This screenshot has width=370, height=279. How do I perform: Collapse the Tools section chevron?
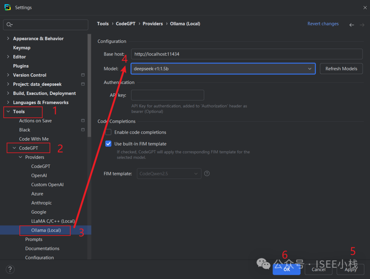[8, 111]
